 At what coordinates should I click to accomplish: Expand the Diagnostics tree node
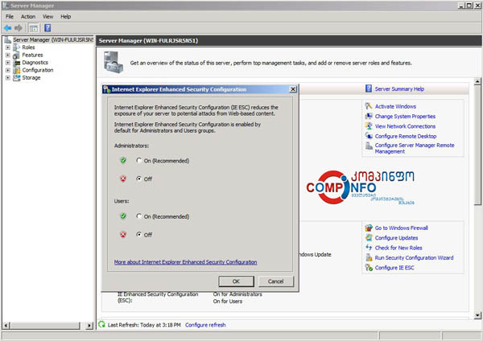[8, 63]
